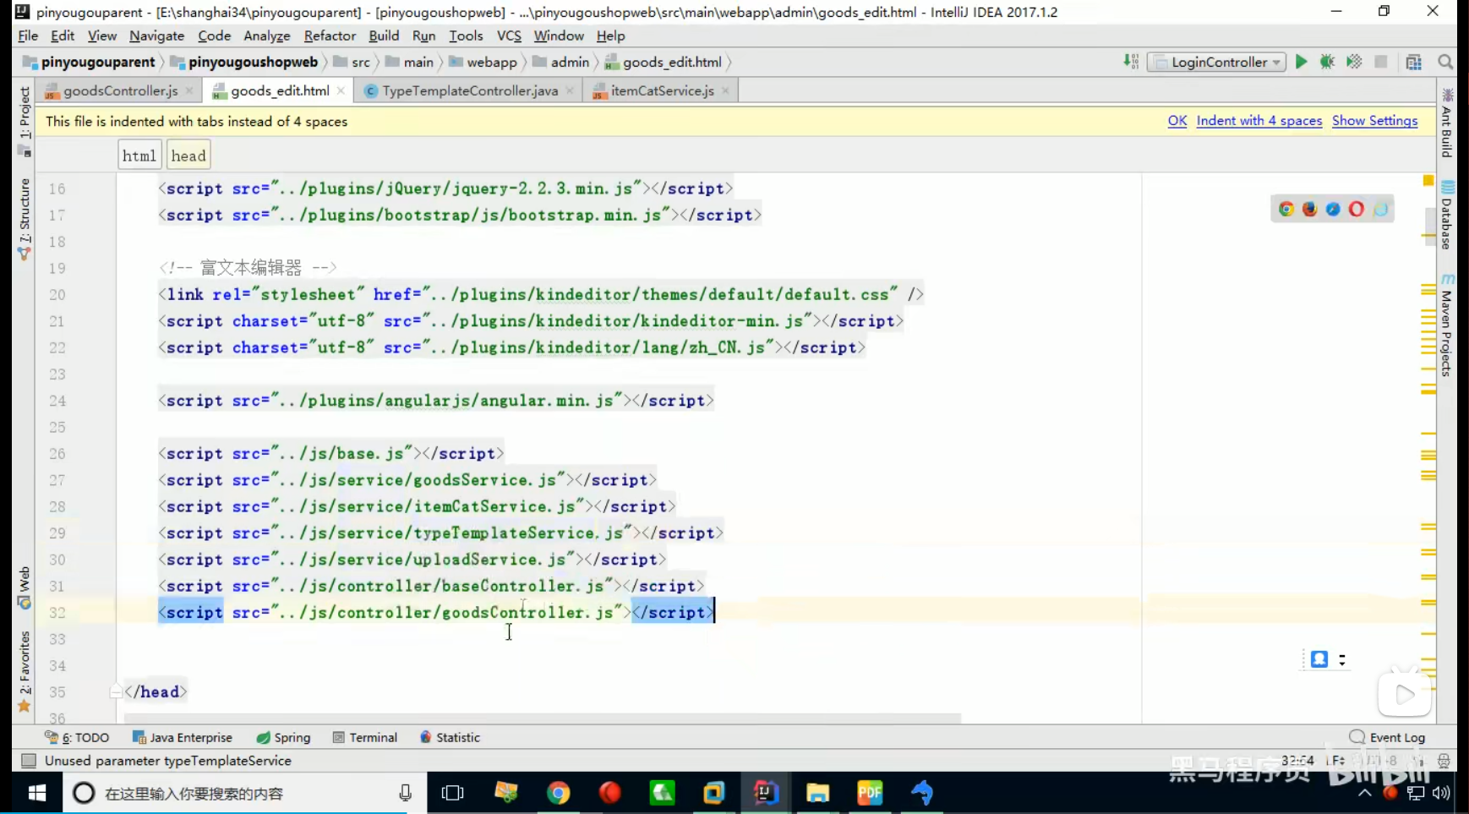Click status message Unused parameter typeTemplateService
The height and width of the screenshot is (814, 1469).
tap(167, 761)
